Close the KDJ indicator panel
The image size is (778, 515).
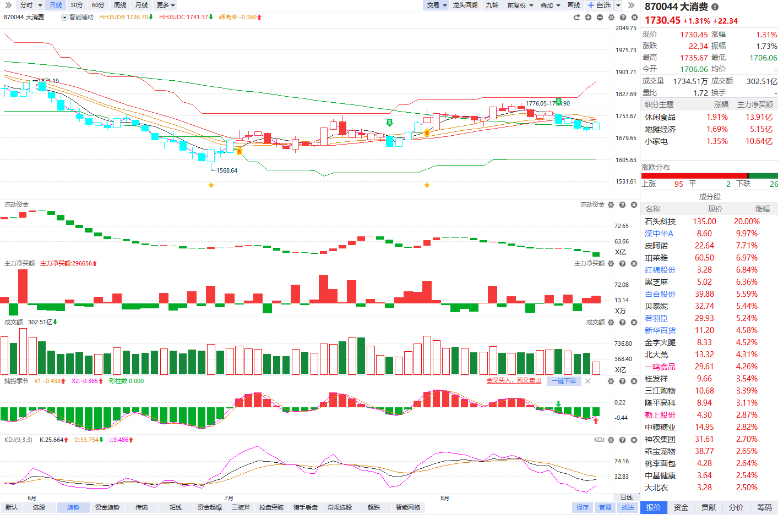[634, 440]
